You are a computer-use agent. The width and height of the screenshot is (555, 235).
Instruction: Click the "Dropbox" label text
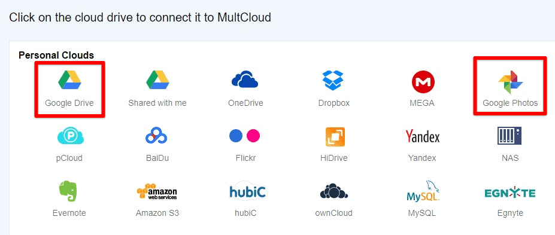click(x=334, y=103)
